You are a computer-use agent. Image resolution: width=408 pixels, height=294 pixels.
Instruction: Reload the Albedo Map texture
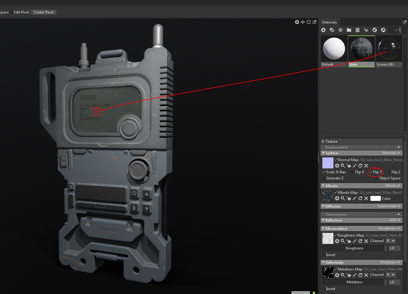[360, 198]
